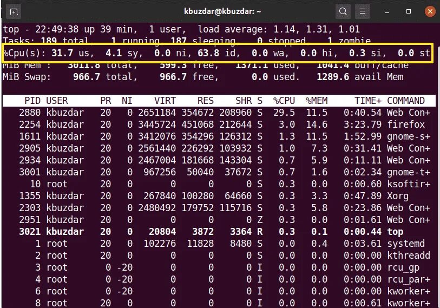Click the 4.1 sy CPU value

(x=114, y=53)
